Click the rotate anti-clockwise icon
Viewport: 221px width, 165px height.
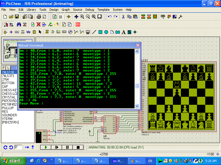[11, 147]
